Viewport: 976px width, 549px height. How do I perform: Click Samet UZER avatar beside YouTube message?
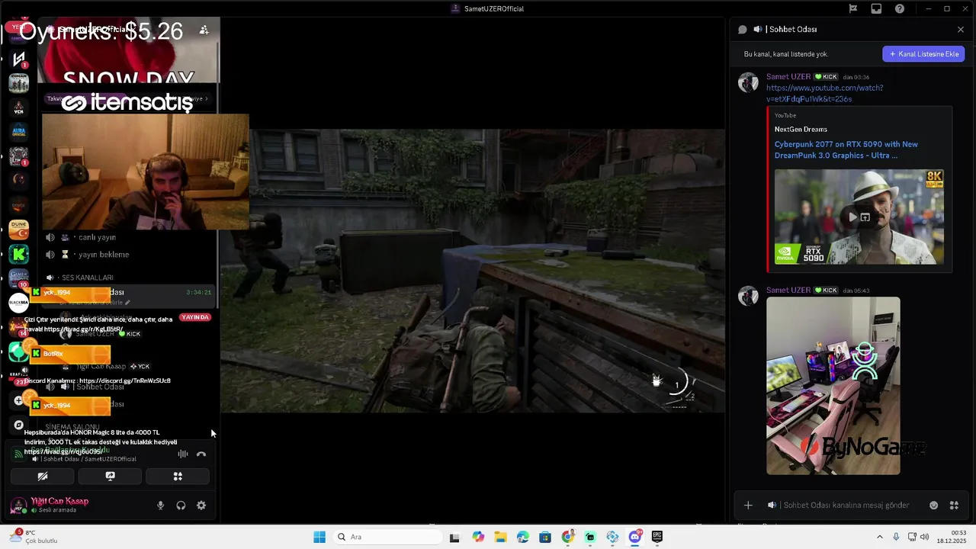click(748, 82)
